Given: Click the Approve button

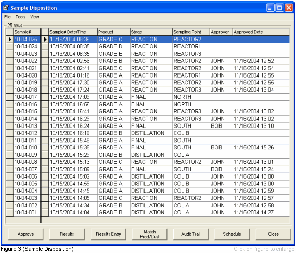Looking at the screenshot, I should tap(25, 234).
